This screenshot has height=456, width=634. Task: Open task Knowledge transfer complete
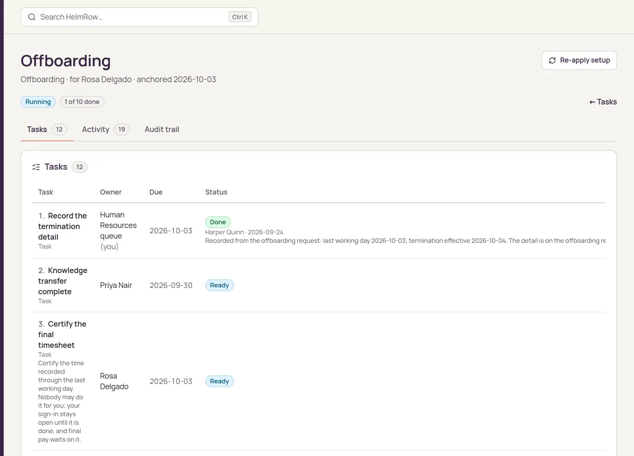pos(63,281)
